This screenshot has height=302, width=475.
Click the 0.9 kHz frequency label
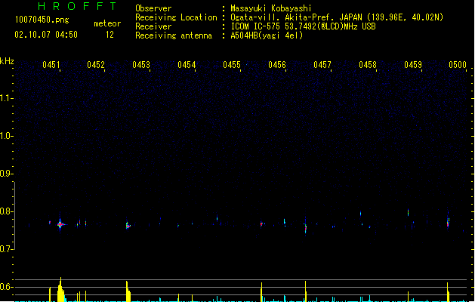coord(6,174)
